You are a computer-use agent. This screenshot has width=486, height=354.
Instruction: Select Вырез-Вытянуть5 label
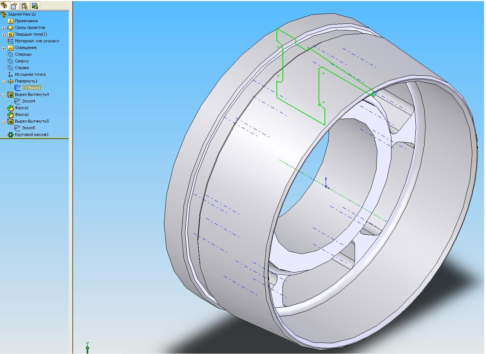pyautogui.click(x=32, y=121)
